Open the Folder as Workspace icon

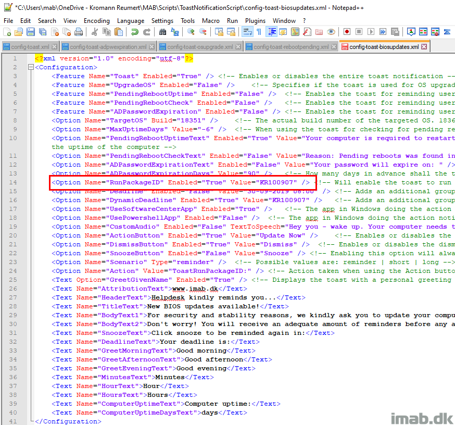pos(319,32)
